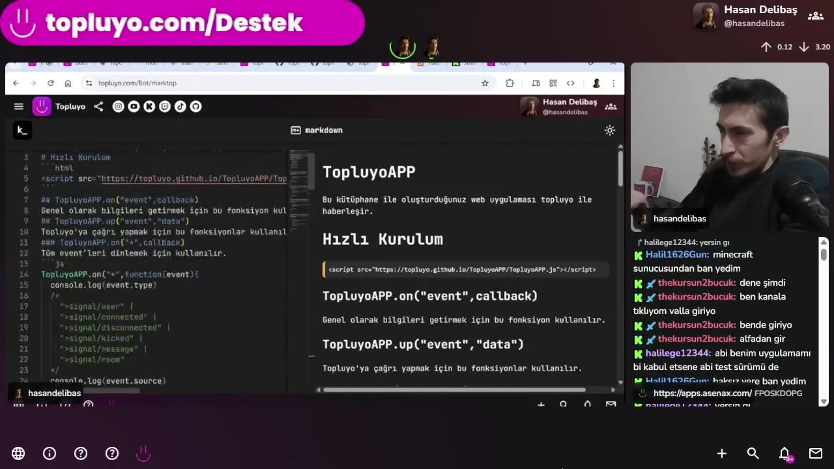Open the info icon in bottom bar
Image resolution: width=834 pixels, height=469 pixels.
click(50, 453)
